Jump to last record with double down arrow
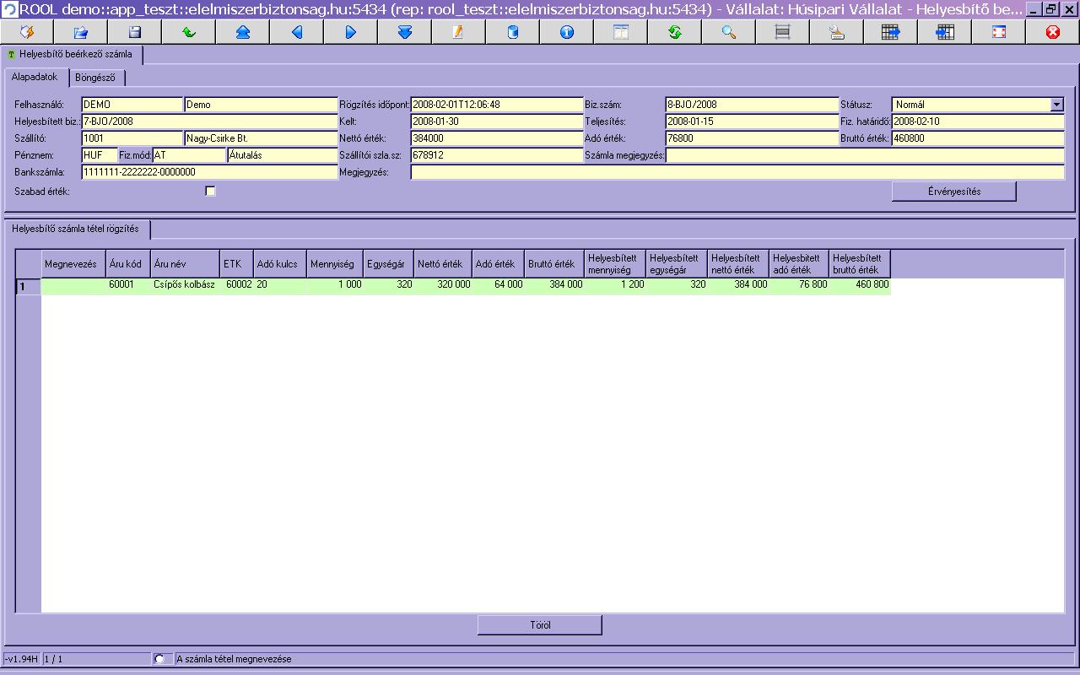Viewport: 1080px width, 675px height. (404, 32)
